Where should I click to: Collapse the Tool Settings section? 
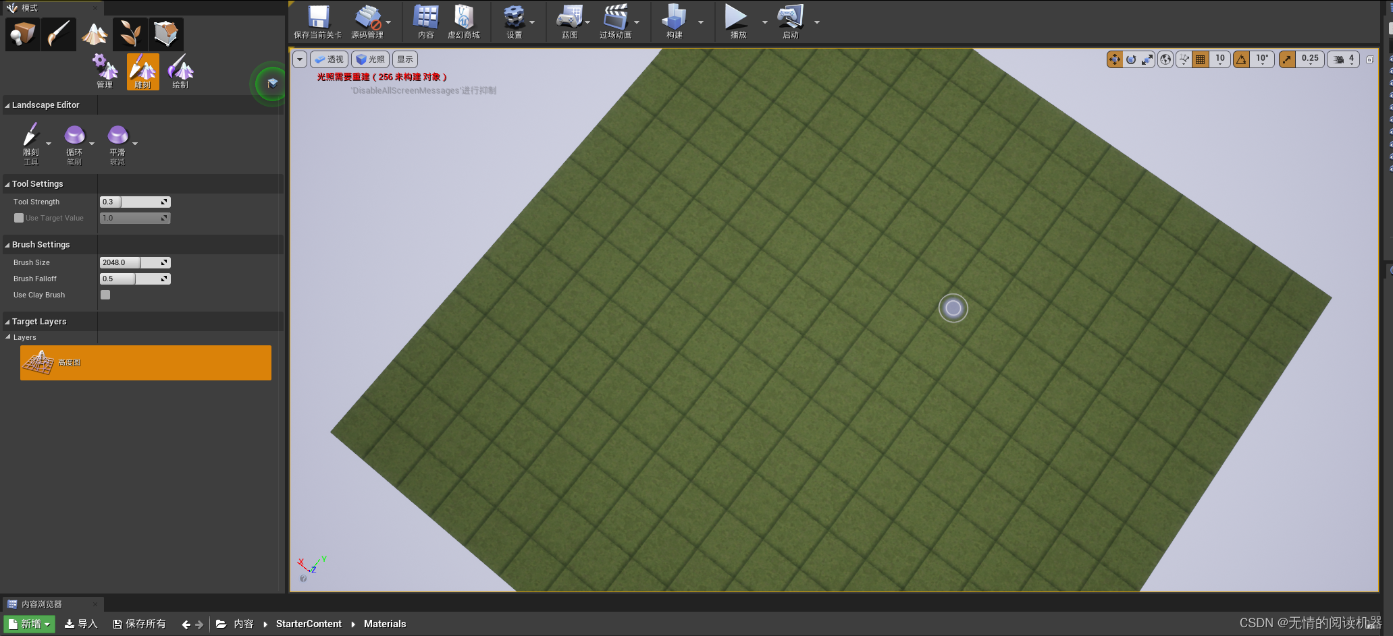tap(7, 184)
